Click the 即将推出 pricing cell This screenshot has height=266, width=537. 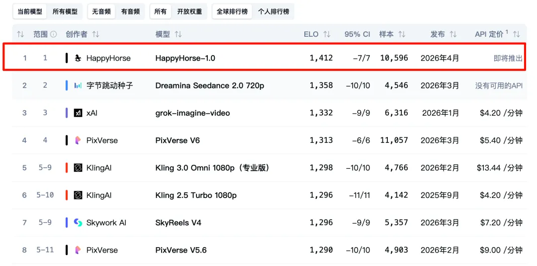tap(508, 58)
